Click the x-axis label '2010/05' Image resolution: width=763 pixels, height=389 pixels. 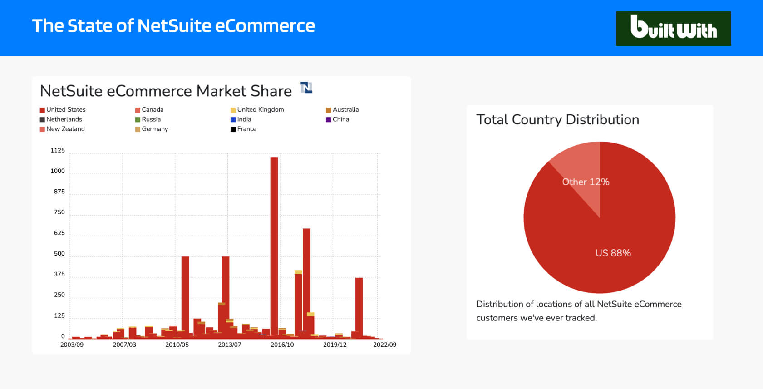177,345
